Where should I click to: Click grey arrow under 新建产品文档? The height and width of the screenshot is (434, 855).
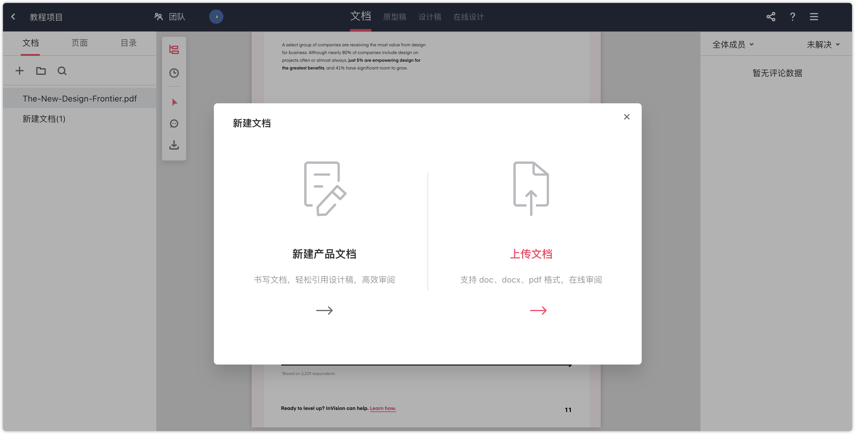[324, 310]
